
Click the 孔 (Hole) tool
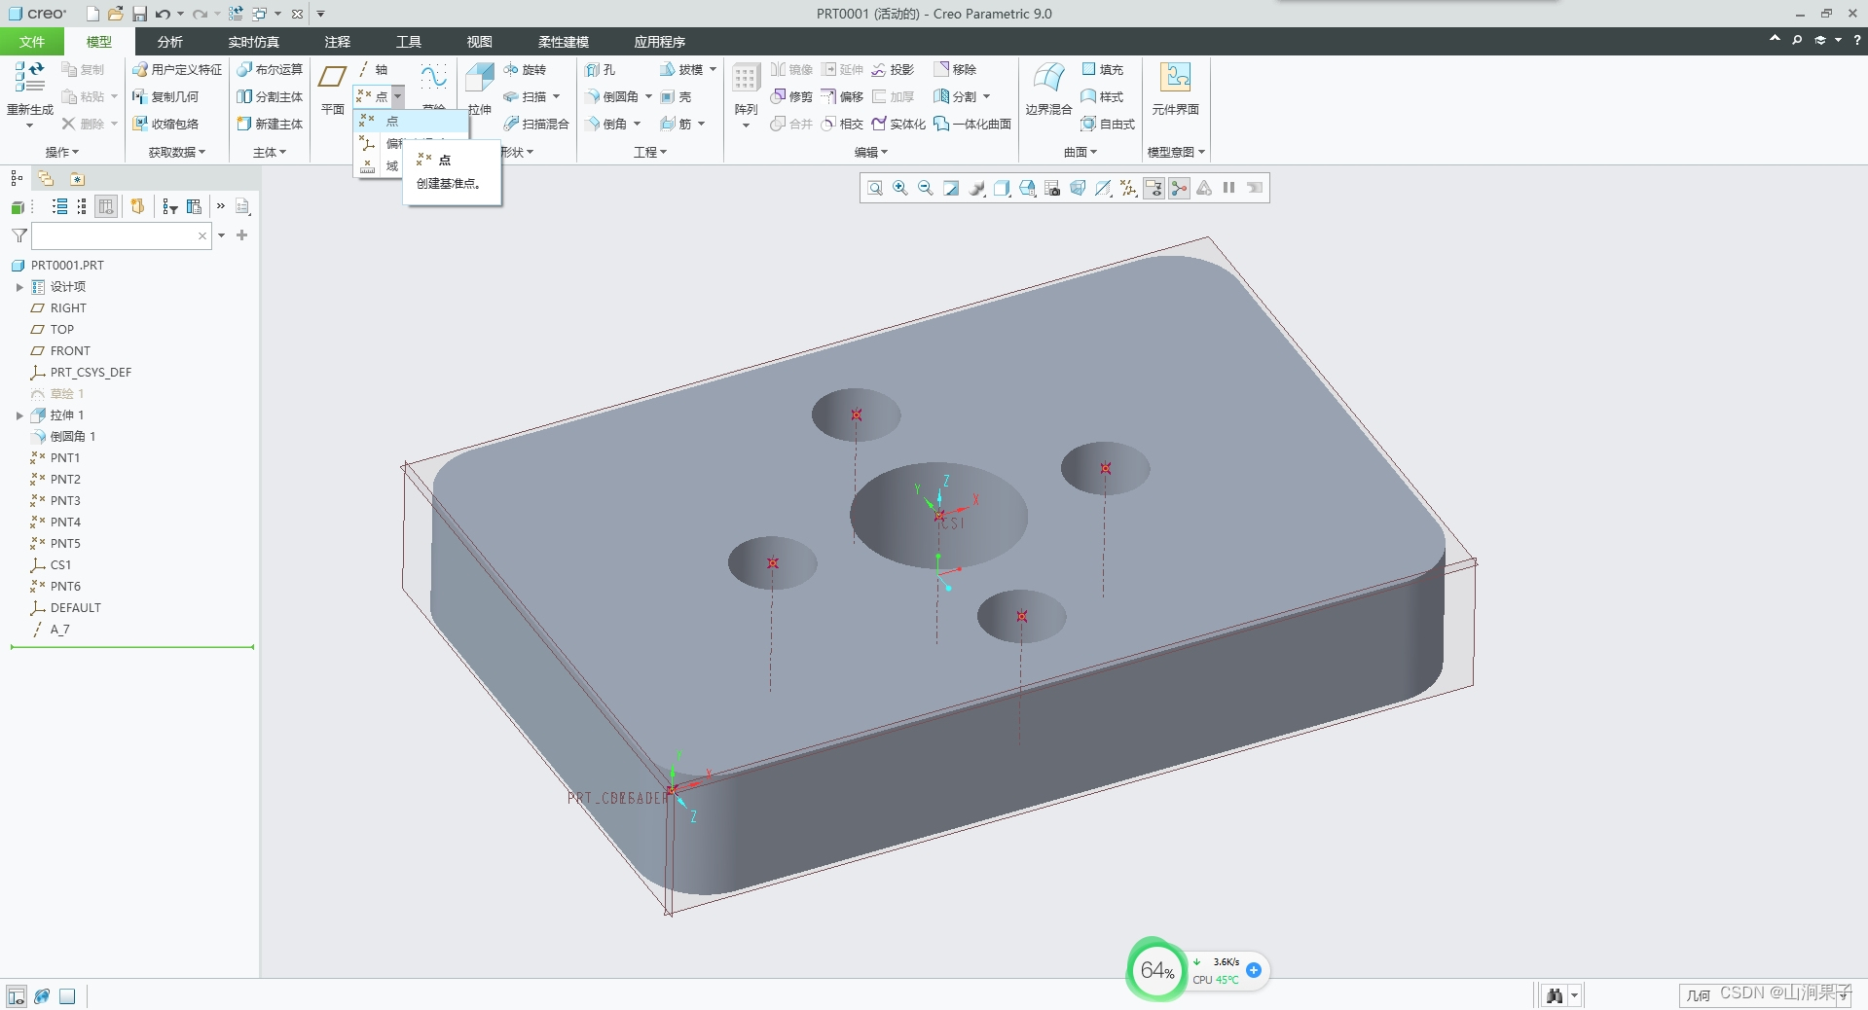601,69
